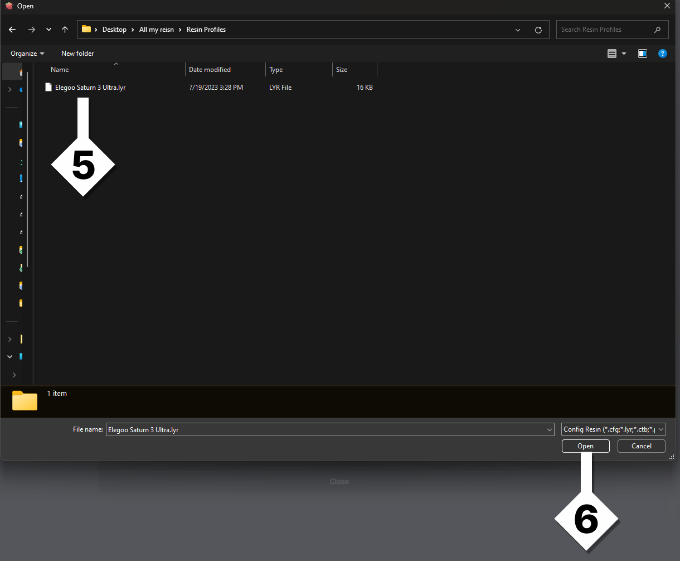Refresh the folder contents
This screenshot has height=561, width=680.
538,30
